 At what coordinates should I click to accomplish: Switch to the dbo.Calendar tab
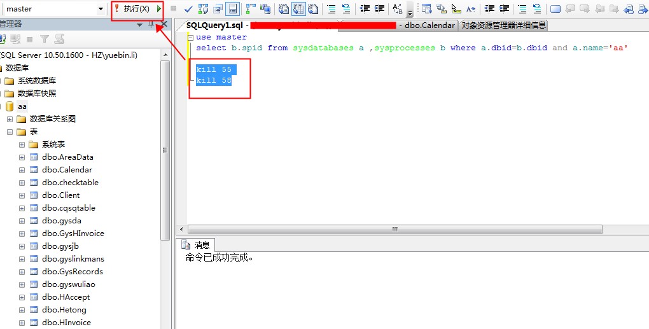tap(430, 25)
